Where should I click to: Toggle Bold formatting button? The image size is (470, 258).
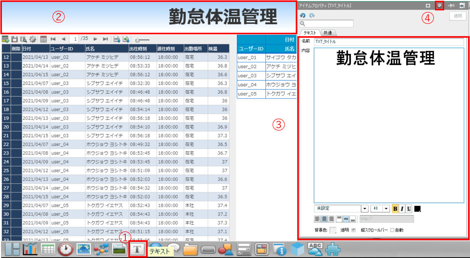pyautogui.click(x=395, y=209)
